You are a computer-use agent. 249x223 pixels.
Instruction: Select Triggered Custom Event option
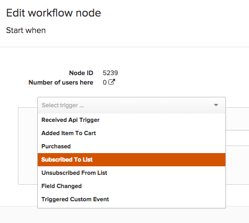(x=132, y=199)
